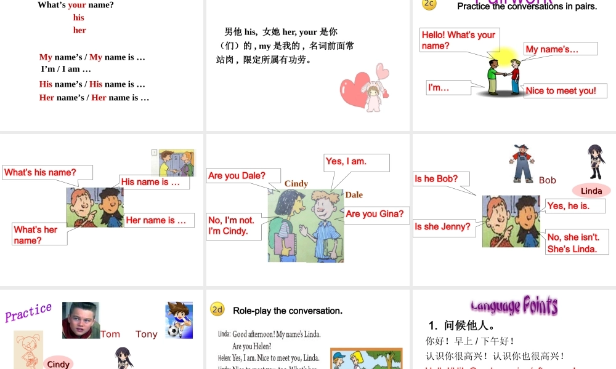Click the 'Are you Dale?' bubble
This screenshot has height=369, width=616.
pos(243,176)
